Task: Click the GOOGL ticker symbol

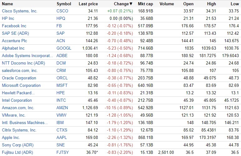Action: [x=64, y=48]
